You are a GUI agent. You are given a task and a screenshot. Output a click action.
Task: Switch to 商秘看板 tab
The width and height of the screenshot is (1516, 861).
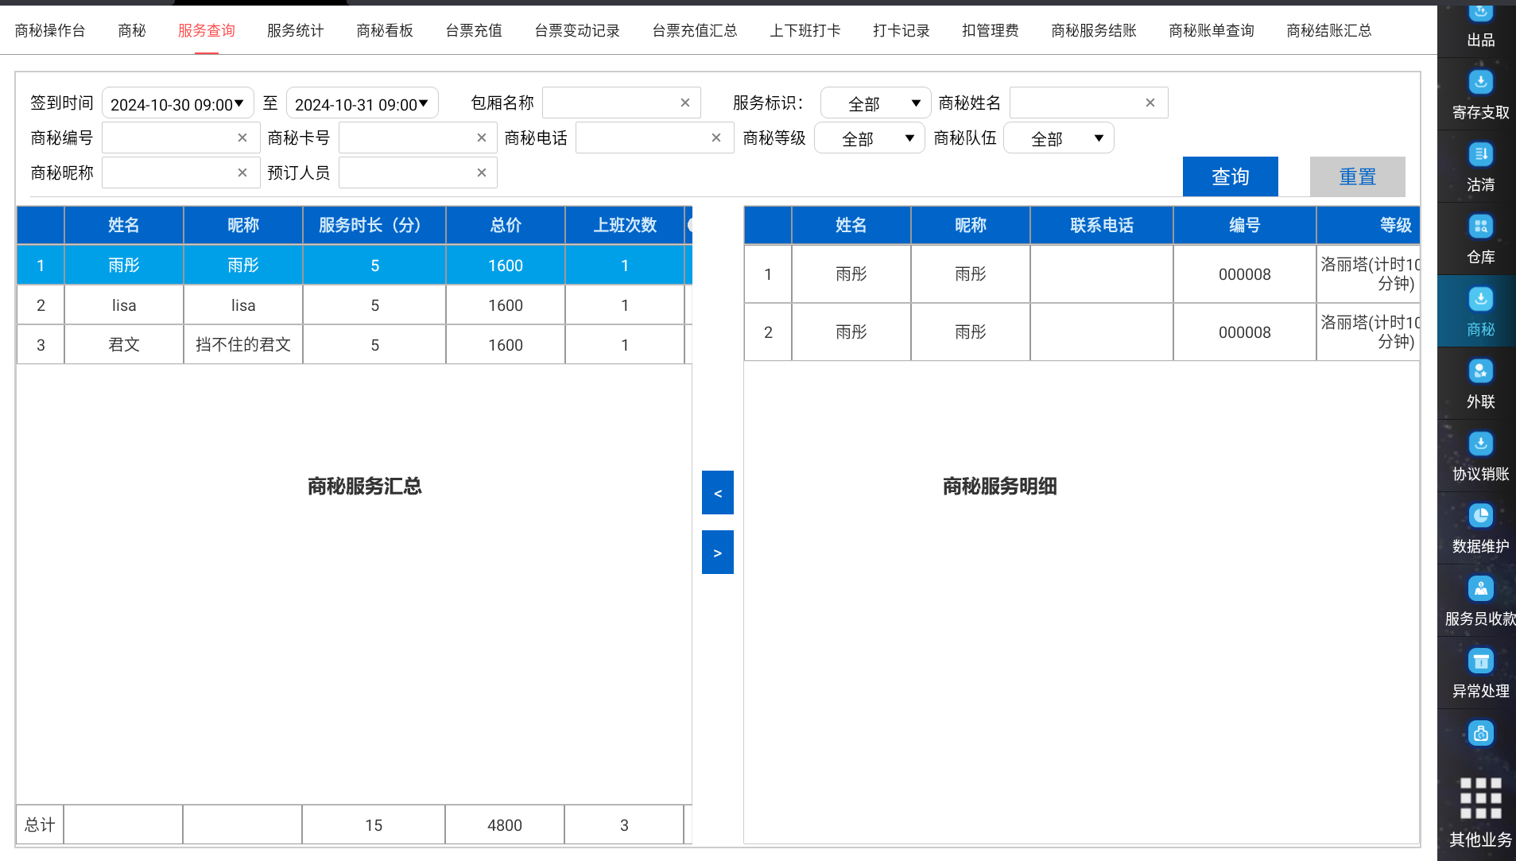point(385,30)
